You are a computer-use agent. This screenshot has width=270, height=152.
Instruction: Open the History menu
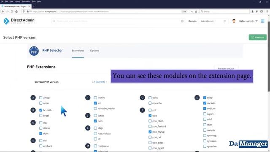(x=17, y=1)
